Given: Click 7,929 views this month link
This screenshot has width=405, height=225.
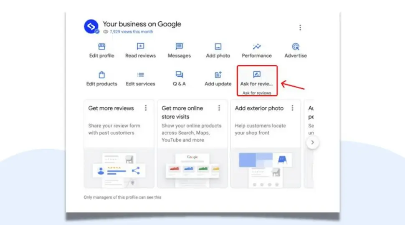Looking at the screenshot, I should coord(131,32).
